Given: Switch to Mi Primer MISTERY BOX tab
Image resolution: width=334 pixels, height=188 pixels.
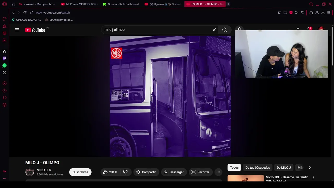Looking at the screenshot, I should [79, 4].
